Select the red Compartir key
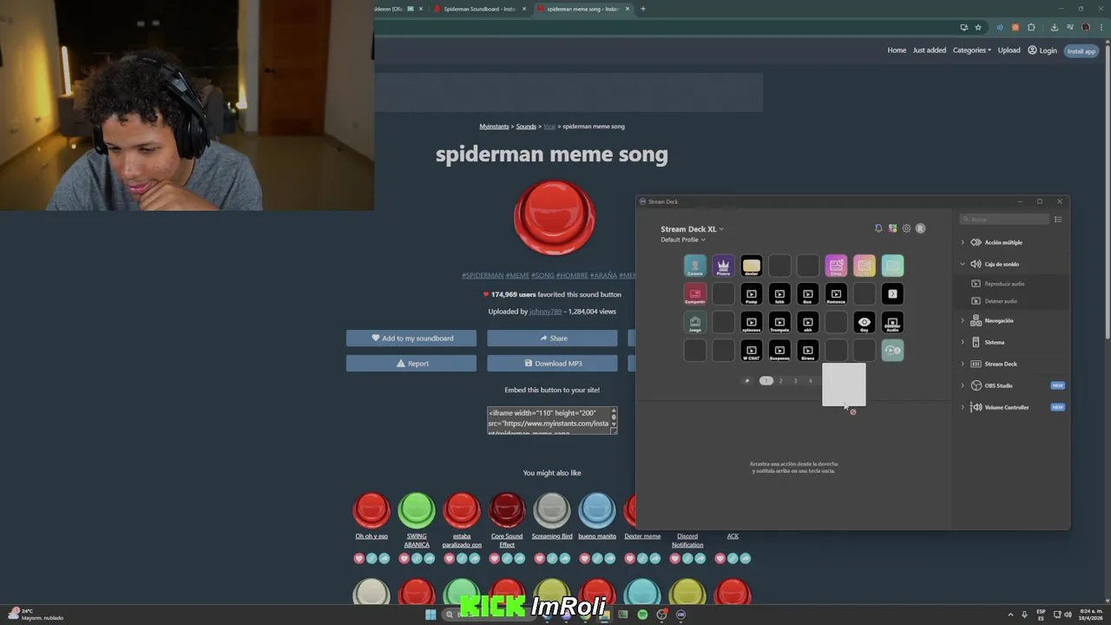This screenshot has height=625, width=1111. point(694,293)
